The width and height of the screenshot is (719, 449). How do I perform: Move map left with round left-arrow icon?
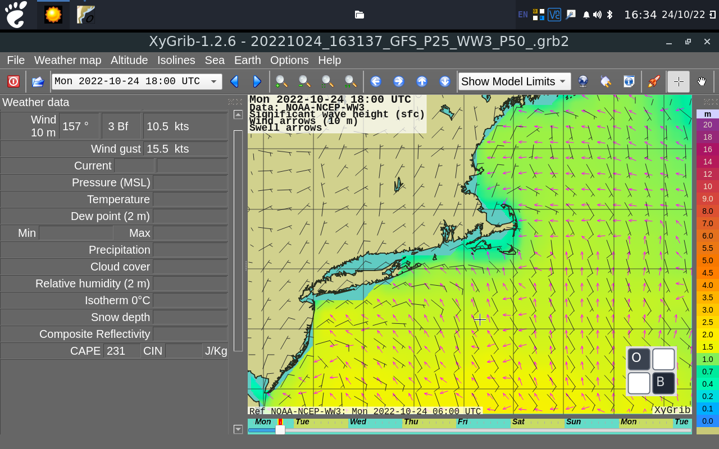coord(376,81)
